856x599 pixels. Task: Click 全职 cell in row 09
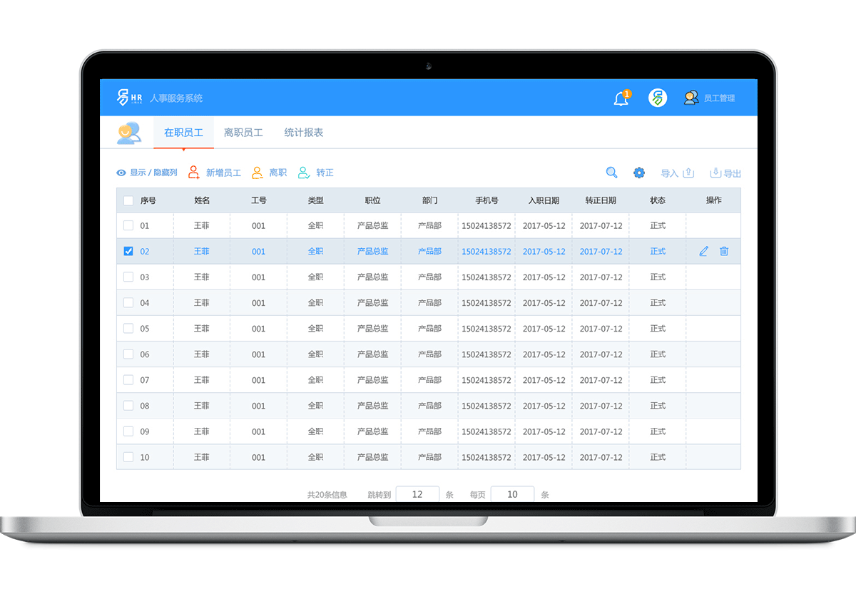tap(315, 431)
